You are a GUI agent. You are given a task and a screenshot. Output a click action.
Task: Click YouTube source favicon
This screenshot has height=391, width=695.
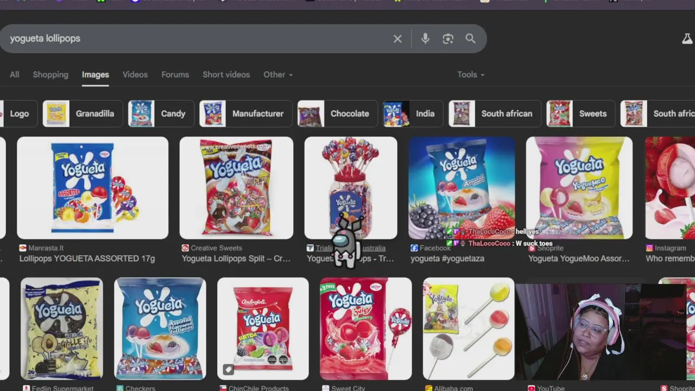pyautogui.click(x=532, y=388)
